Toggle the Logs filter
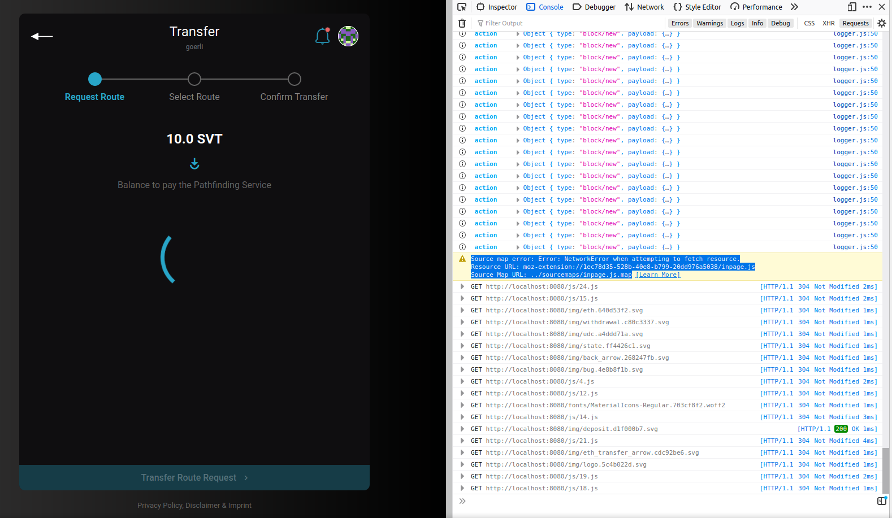892x518 pixels. tap(737, 23)
